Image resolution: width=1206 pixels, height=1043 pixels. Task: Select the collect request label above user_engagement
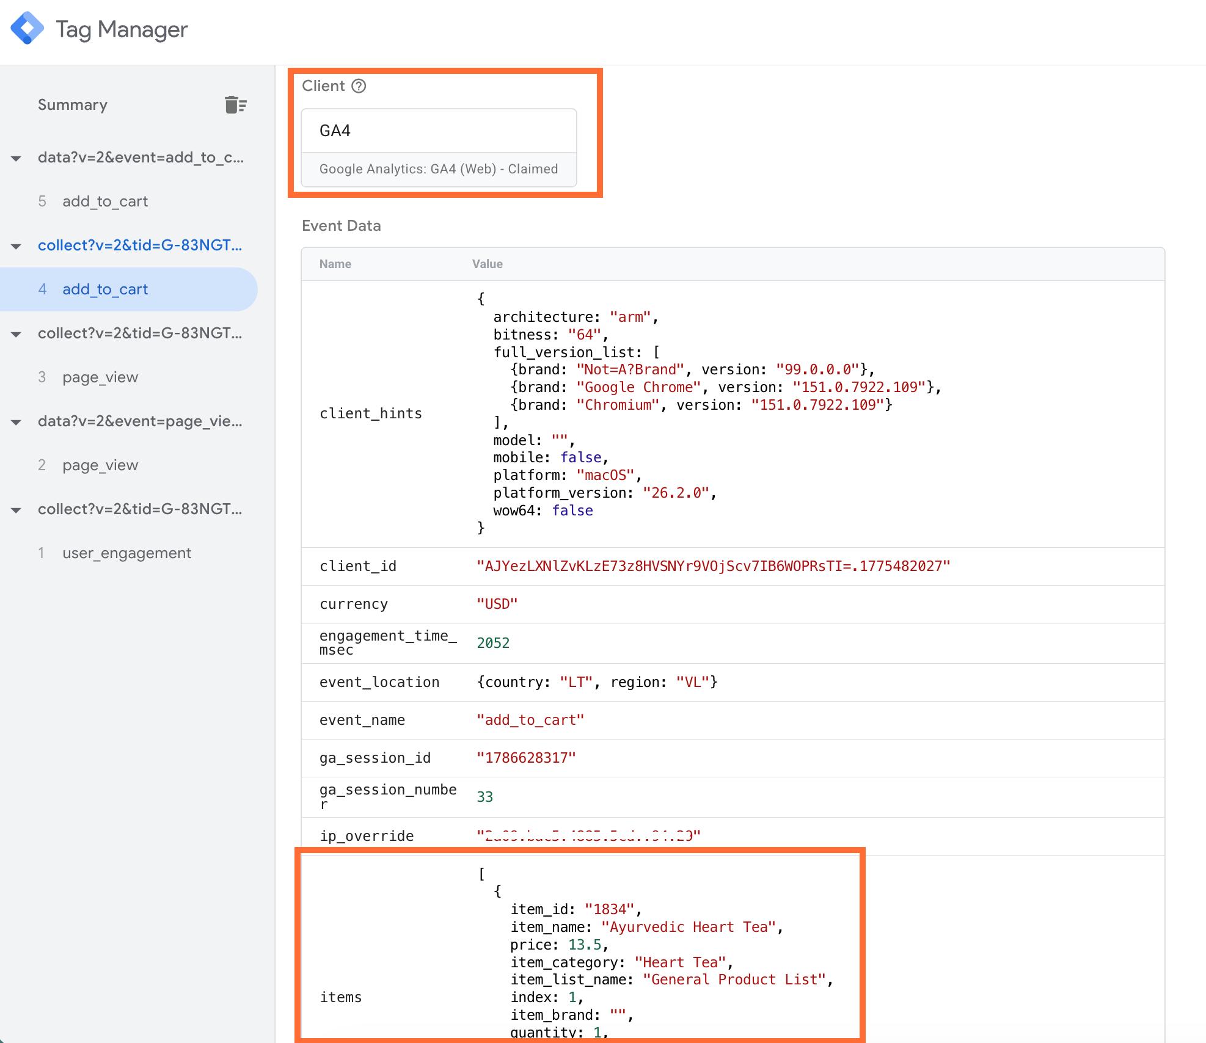pos(140,509)
